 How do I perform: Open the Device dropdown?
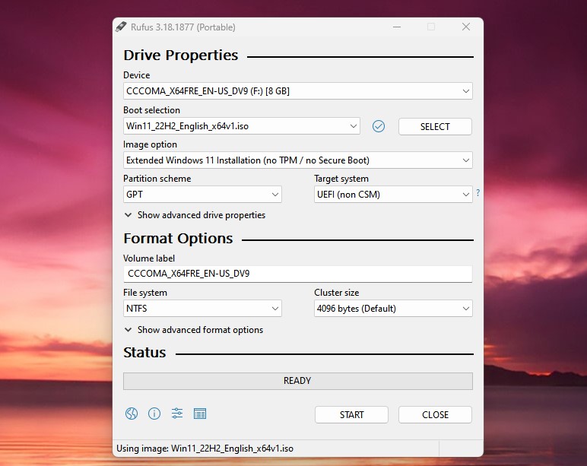pos(298,91)
